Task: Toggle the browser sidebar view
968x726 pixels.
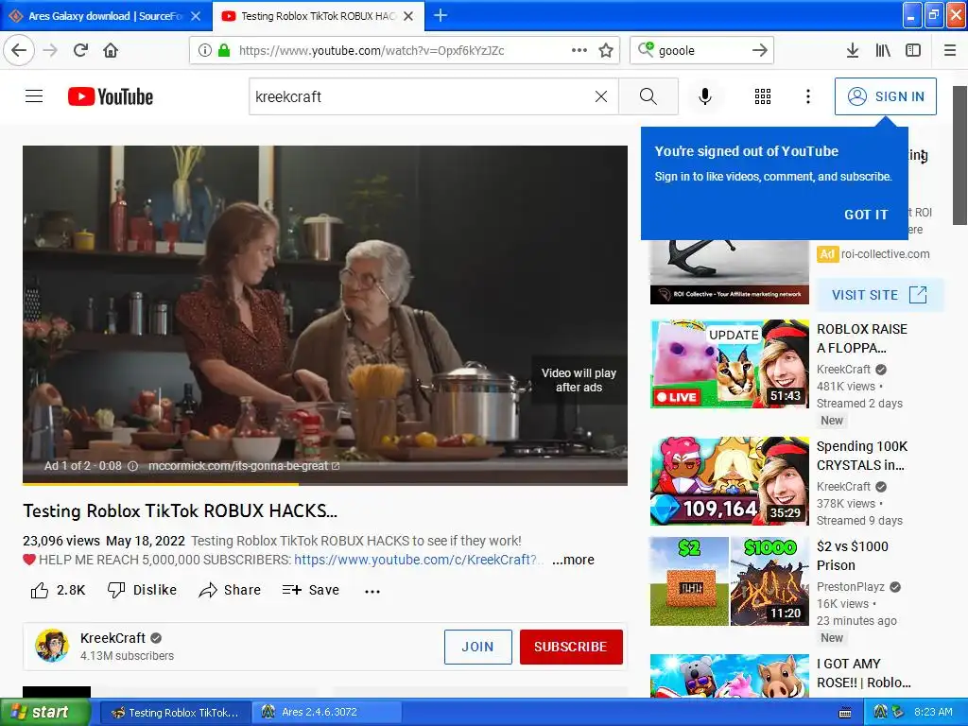Action: point(913,50)
